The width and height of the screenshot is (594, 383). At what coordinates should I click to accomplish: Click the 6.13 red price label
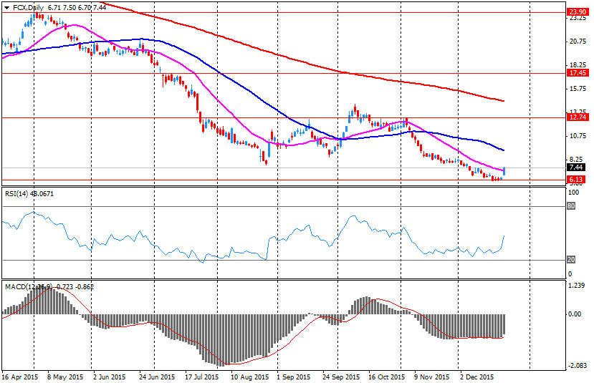(576, 180)
